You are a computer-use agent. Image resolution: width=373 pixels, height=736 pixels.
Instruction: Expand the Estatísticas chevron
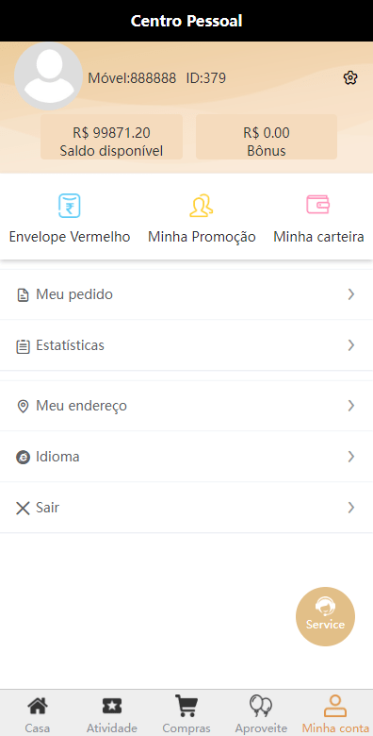click(351, 345)
